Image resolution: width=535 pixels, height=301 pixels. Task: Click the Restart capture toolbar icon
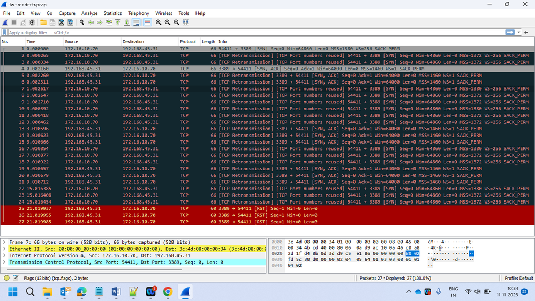pos(23,22)
